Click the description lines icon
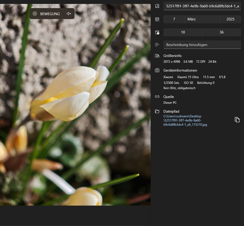244x226 pixels. pos(157,45)
